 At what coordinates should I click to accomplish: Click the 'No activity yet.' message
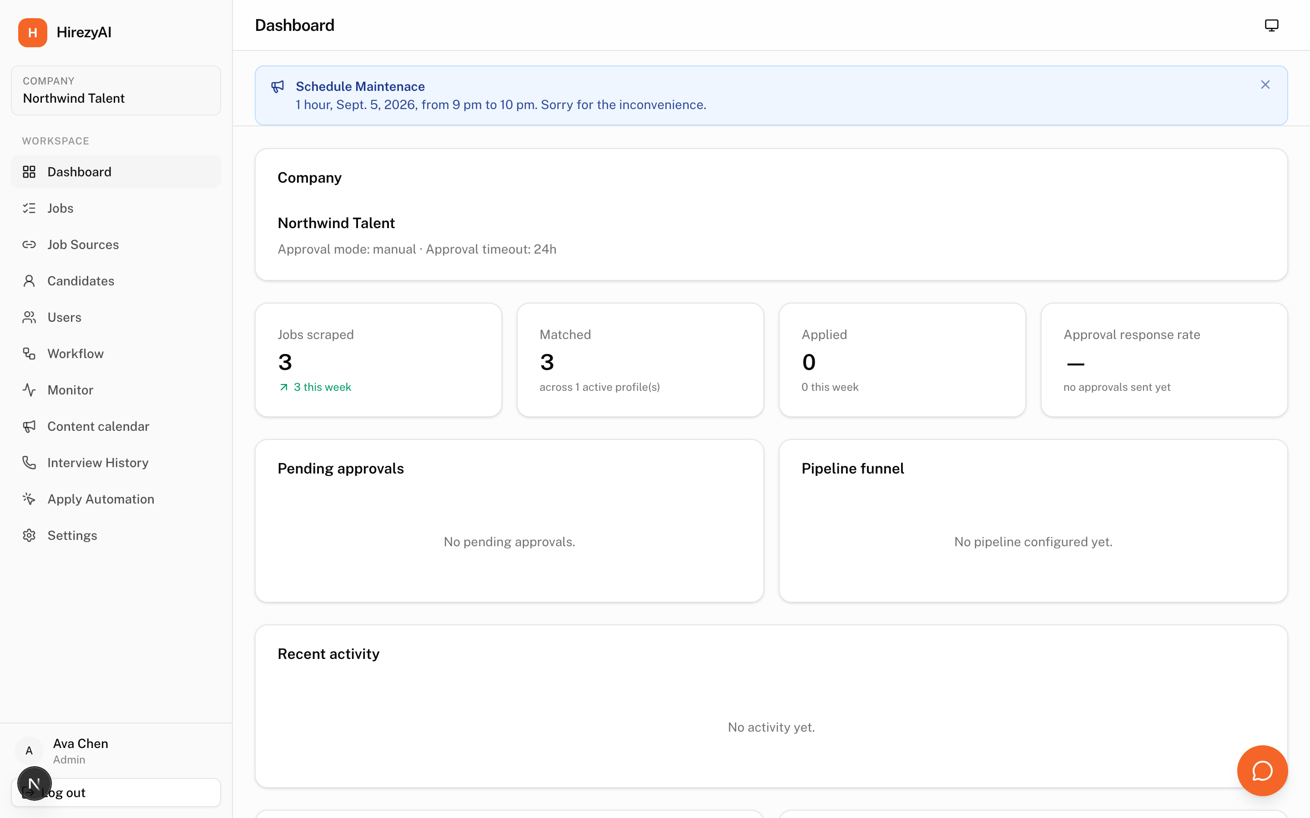[x=771, y=727]
